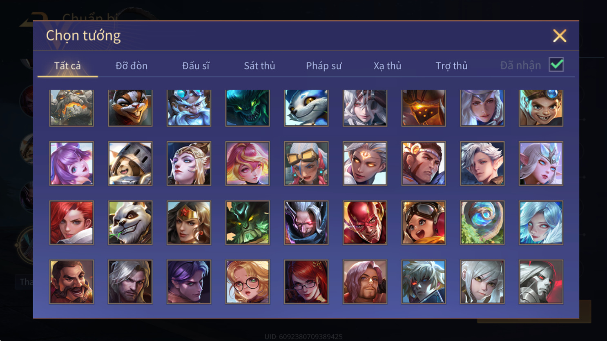Open the Trợ thủ tab

tap(451, 66)
